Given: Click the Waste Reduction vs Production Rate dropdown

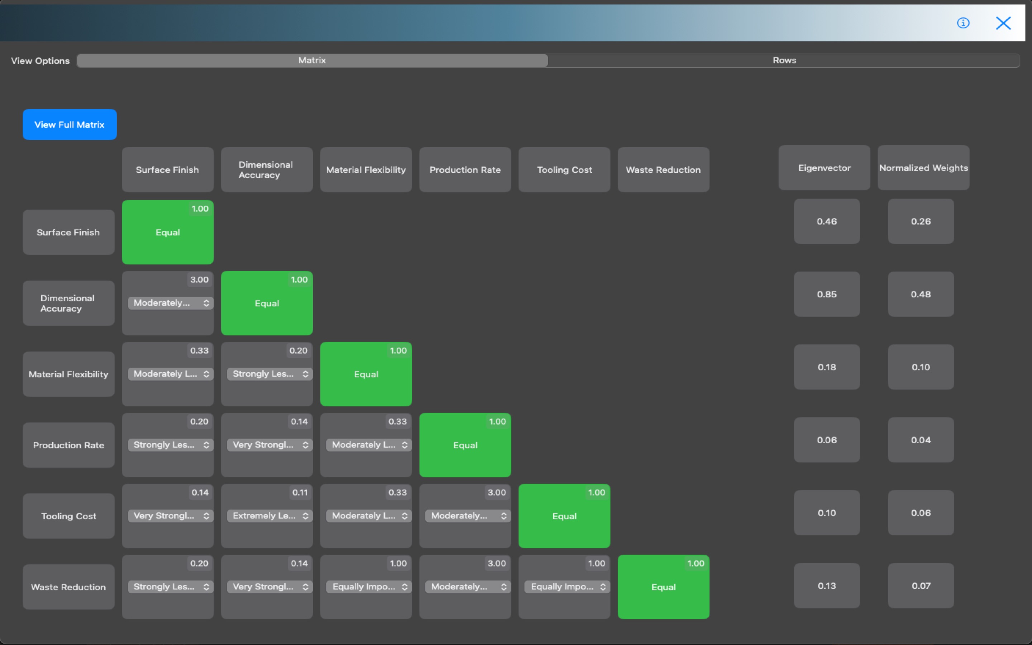Looking at the screenshot, I should coord(468,587).
